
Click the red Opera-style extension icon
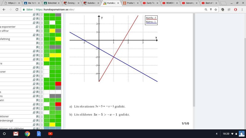235,10
